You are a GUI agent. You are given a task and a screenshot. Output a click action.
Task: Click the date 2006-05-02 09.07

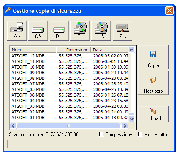pyautogui.click(x=111, y=56)
